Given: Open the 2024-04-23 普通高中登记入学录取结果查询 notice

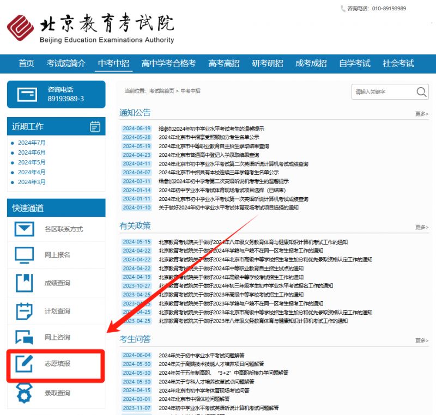Looking at the screenshot, I should click(209, 155).
